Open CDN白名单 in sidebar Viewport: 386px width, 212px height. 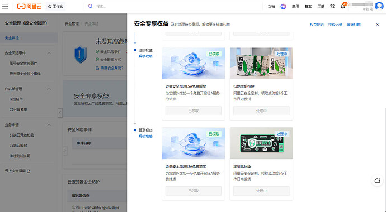click(x=18, y=109)
